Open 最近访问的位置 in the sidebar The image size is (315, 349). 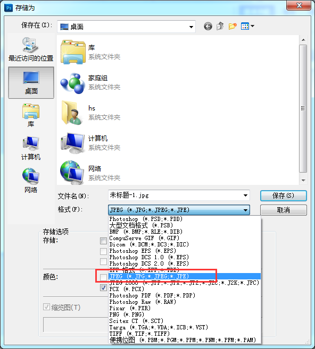31,49
